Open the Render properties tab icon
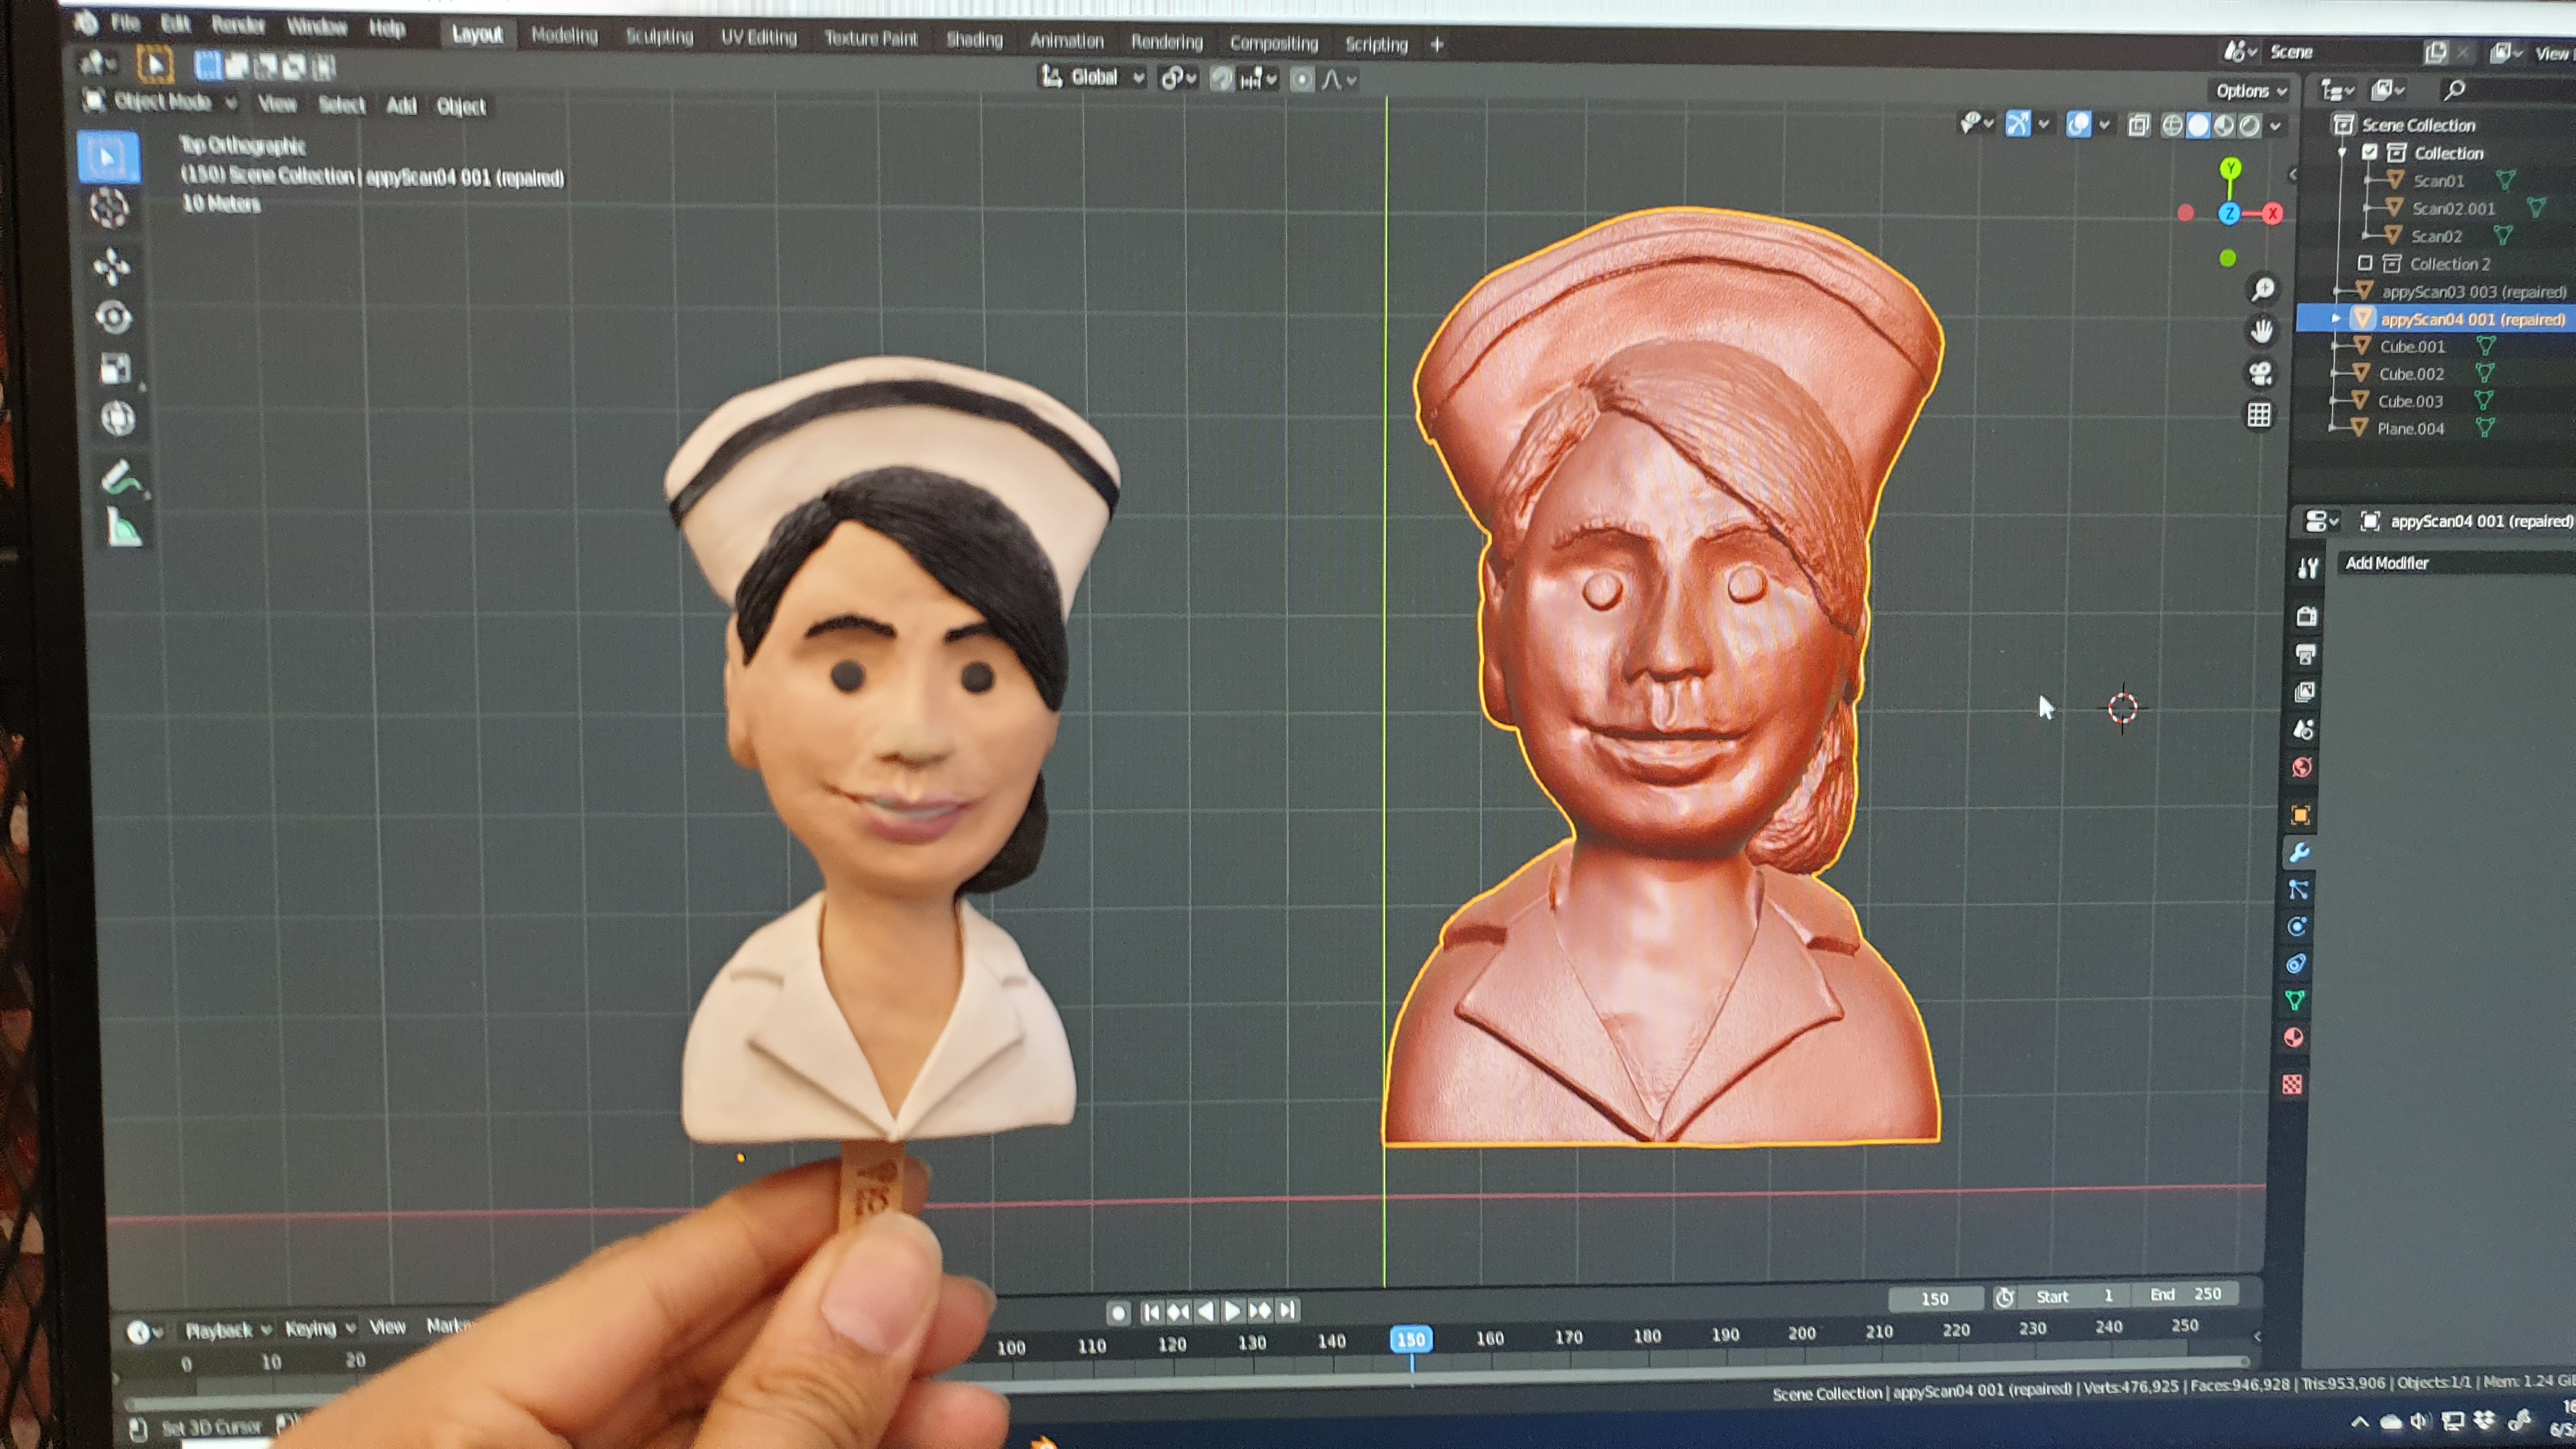The image size is (2576, 1449). (x=2307, y=616)
